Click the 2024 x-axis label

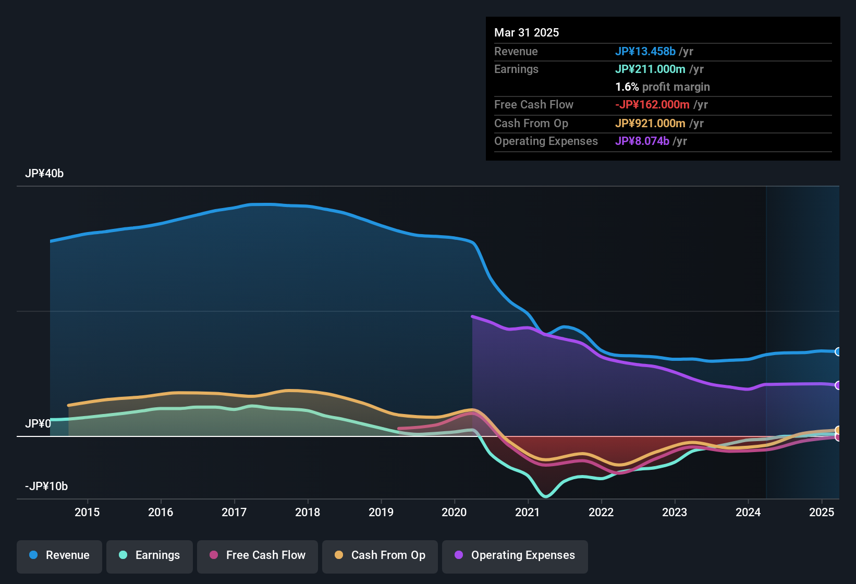coord(748,512)
